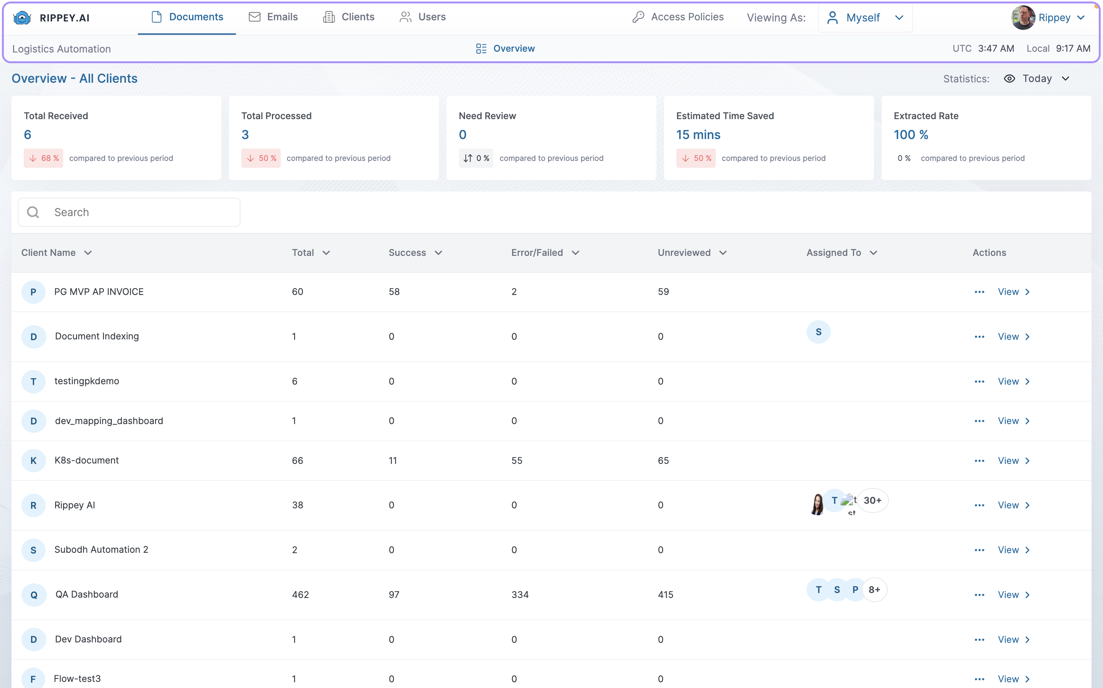The image size is (1103, 688).
Task: Open three-dot actions menu for QA Dashboard
Action: [x=979, y=595]
